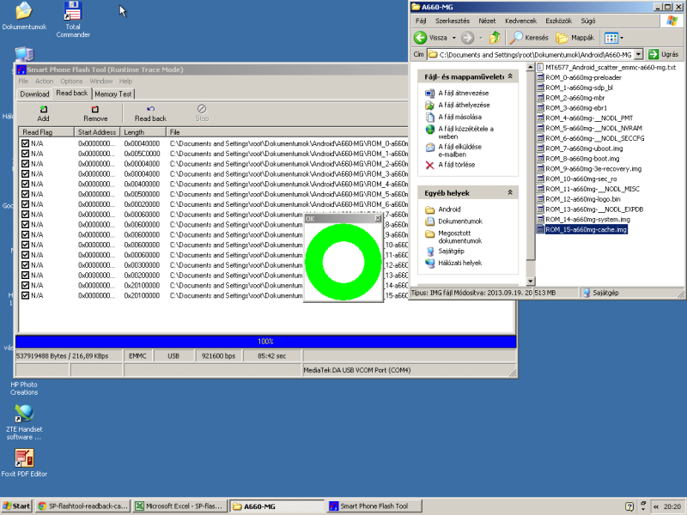Go up one folder level in Explorer
The height and width of the screenshot is (515, 687).
[x=495, y=38]
